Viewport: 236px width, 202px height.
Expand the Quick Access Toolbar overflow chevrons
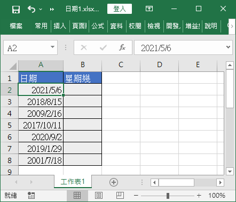52,9
